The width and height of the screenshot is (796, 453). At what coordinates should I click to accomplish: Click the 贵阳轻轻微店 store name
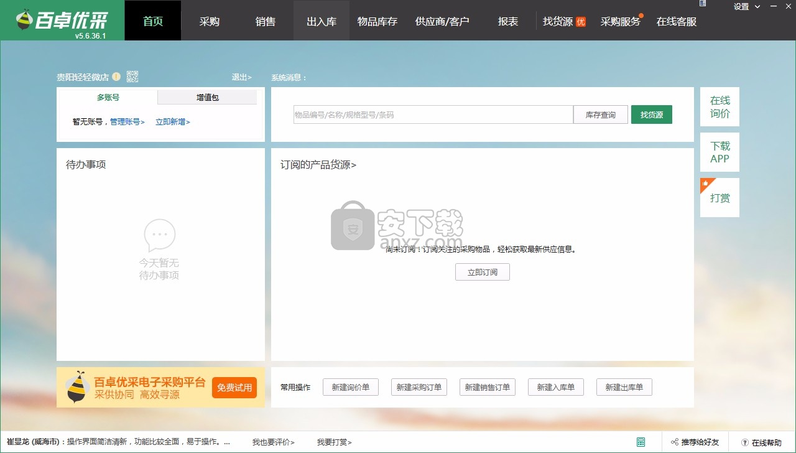pos(83,77)
